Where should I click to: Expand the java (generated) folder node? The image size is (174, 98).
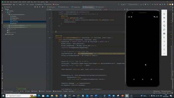(6, 29)
